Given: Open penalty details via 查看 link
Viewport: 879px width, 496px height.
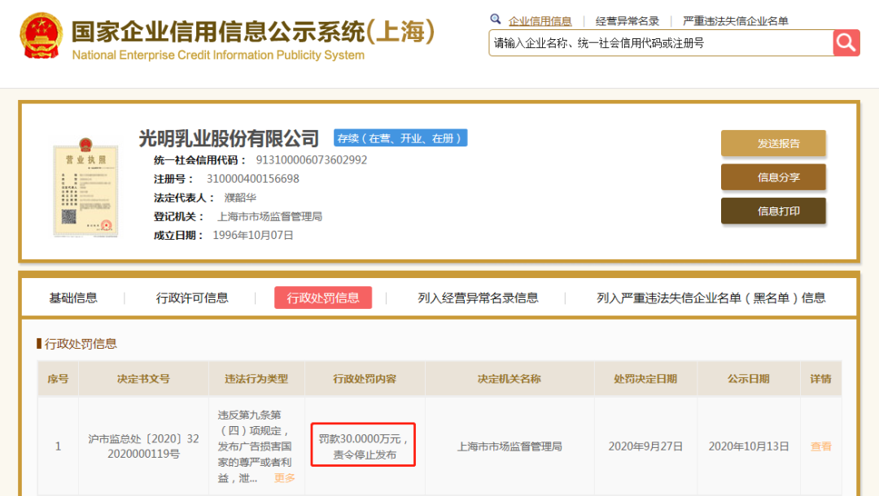Looking at the screenshot, I should tap(820, 446).
